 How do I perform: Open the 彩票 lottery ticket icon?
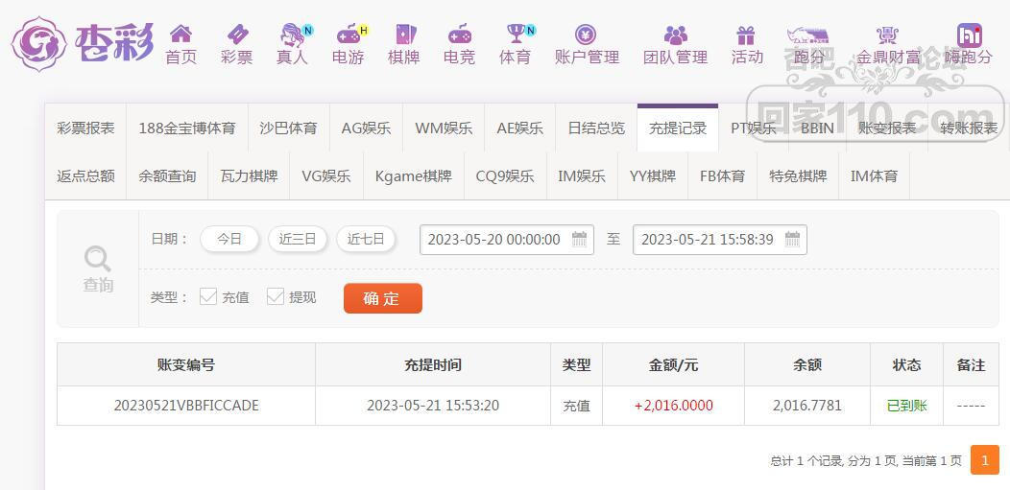click(x=236, y=35)
